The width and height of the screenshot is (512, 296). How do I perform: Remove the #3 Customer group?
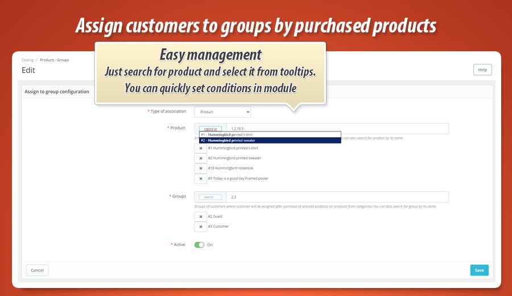pos(200,227)
